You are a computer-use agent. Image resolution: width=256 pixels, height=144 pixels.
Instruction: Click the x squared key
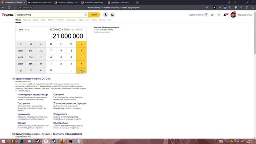tap(20, 44)
